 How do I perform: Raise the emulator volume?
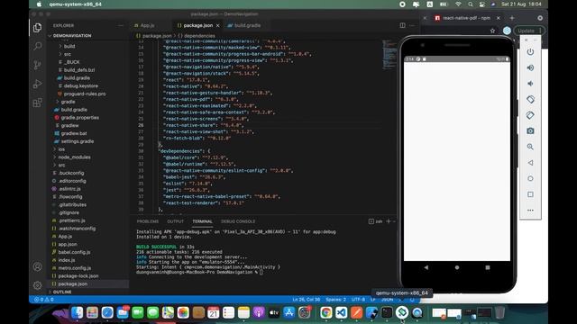(x=530, y=67)
